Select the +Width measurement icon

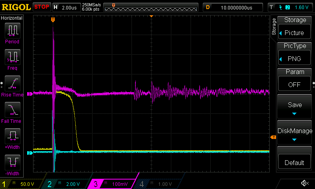click(x=13, y=136)
